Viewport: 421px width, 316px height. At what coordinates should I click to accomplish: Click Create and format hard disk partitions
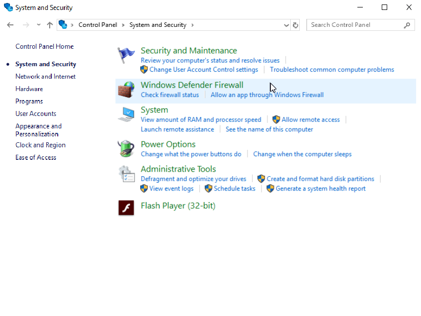(320, 179)
